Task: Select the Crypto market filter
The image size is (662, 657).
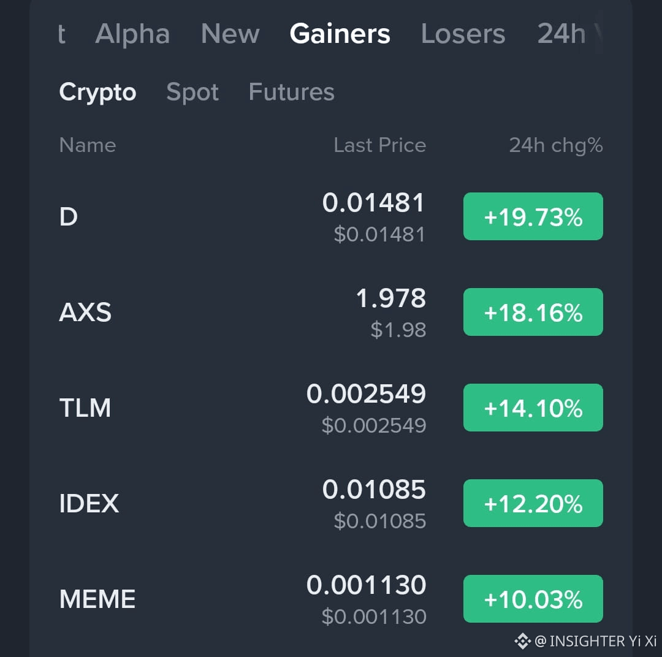Action: tap(97, 92)
